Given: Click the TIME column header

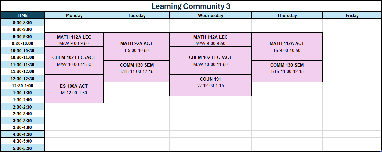Looking at the screenshot, I should (22, 15).
